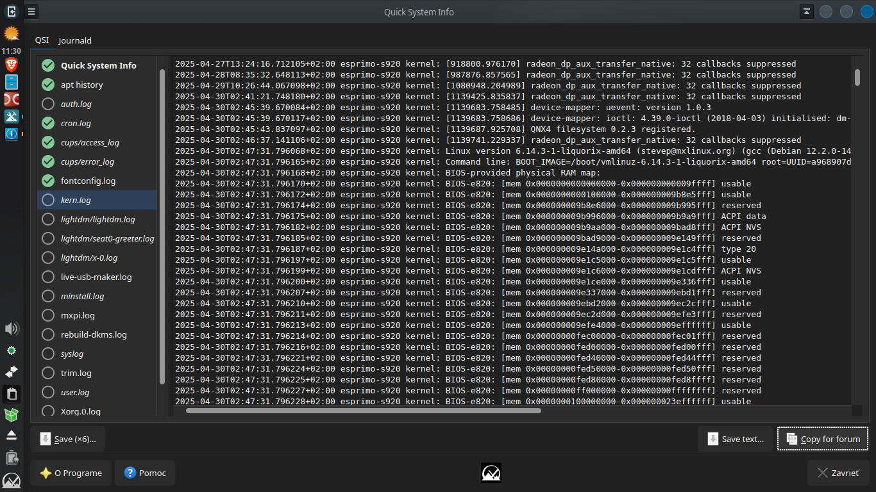Check the lightdm/lightdm.log checkbox
This screenshot has height=492, width=876.
(48, 219)
